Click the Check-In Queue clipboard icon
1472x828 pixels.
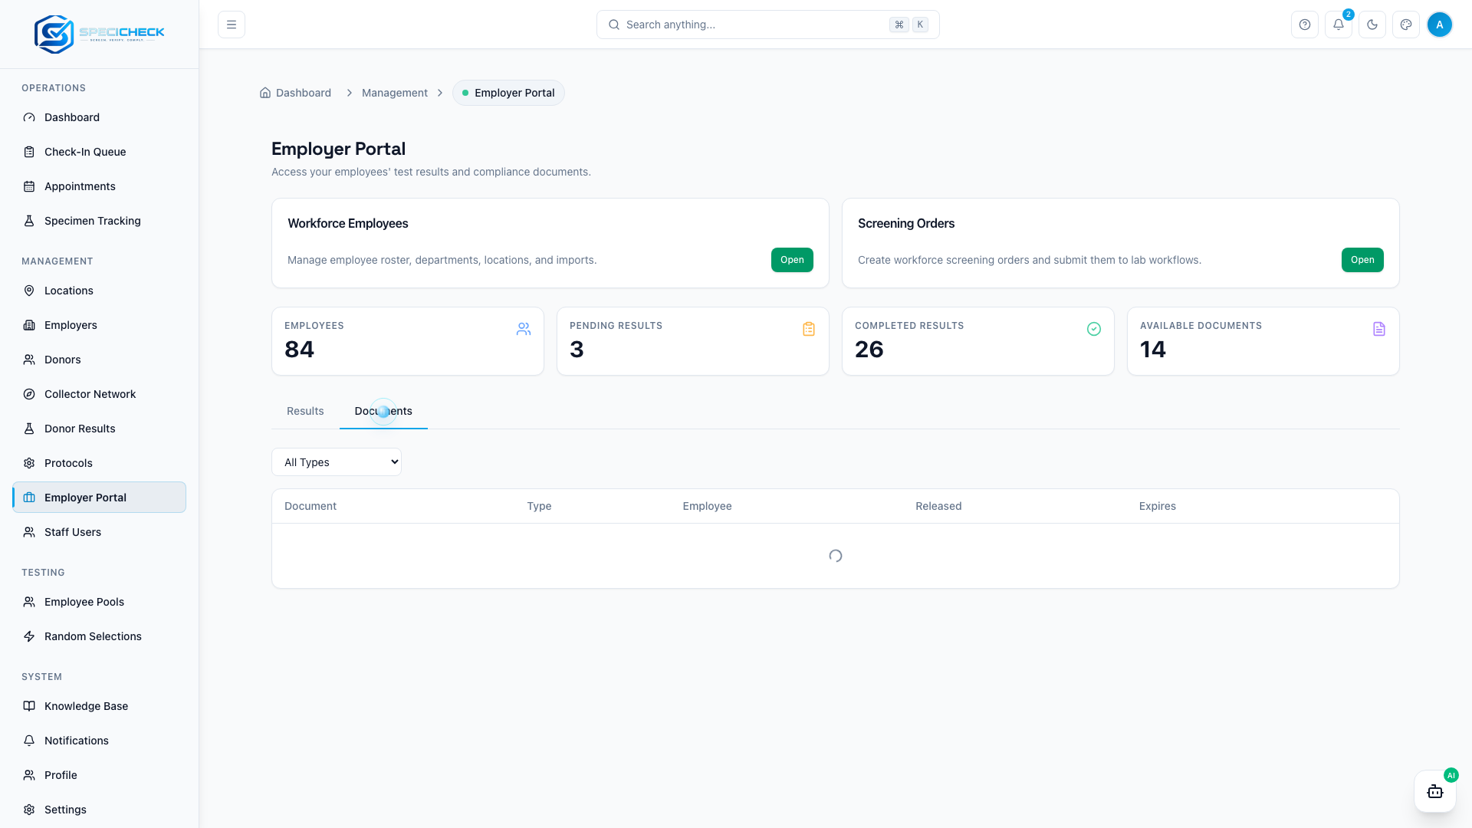pos(29,152)
